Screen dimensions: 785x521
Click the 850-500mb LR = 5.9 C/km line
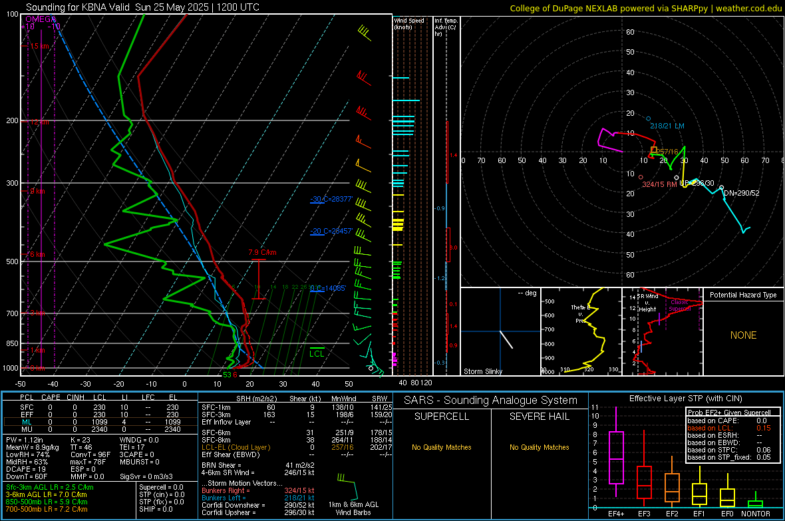(47, 502)
